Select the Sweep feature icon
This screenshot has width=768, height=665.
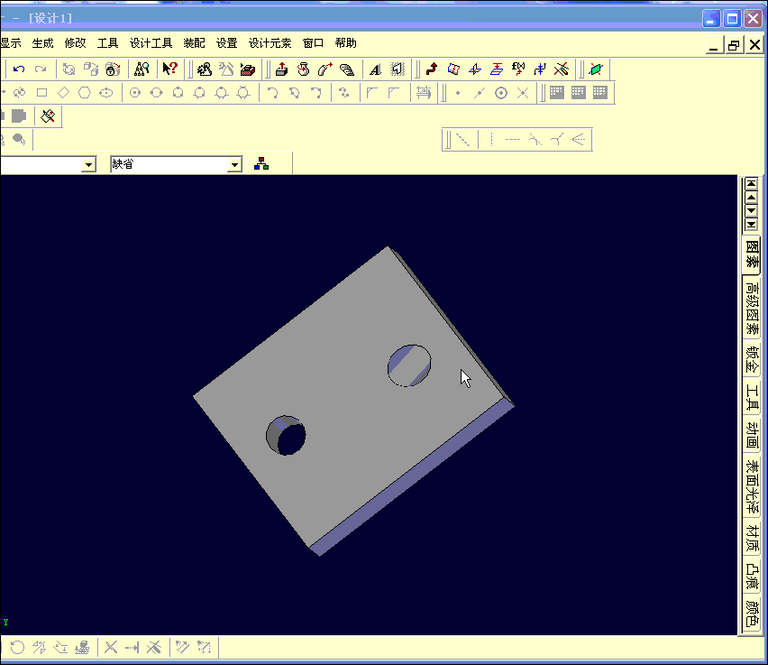pos(325,69)
